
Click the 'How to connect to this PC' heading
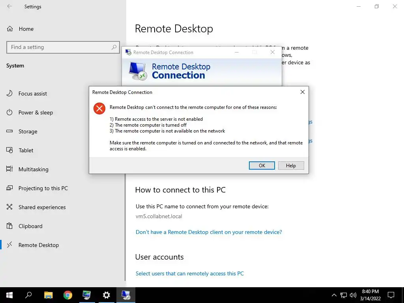pyautogui.click(x=180, y=190)
